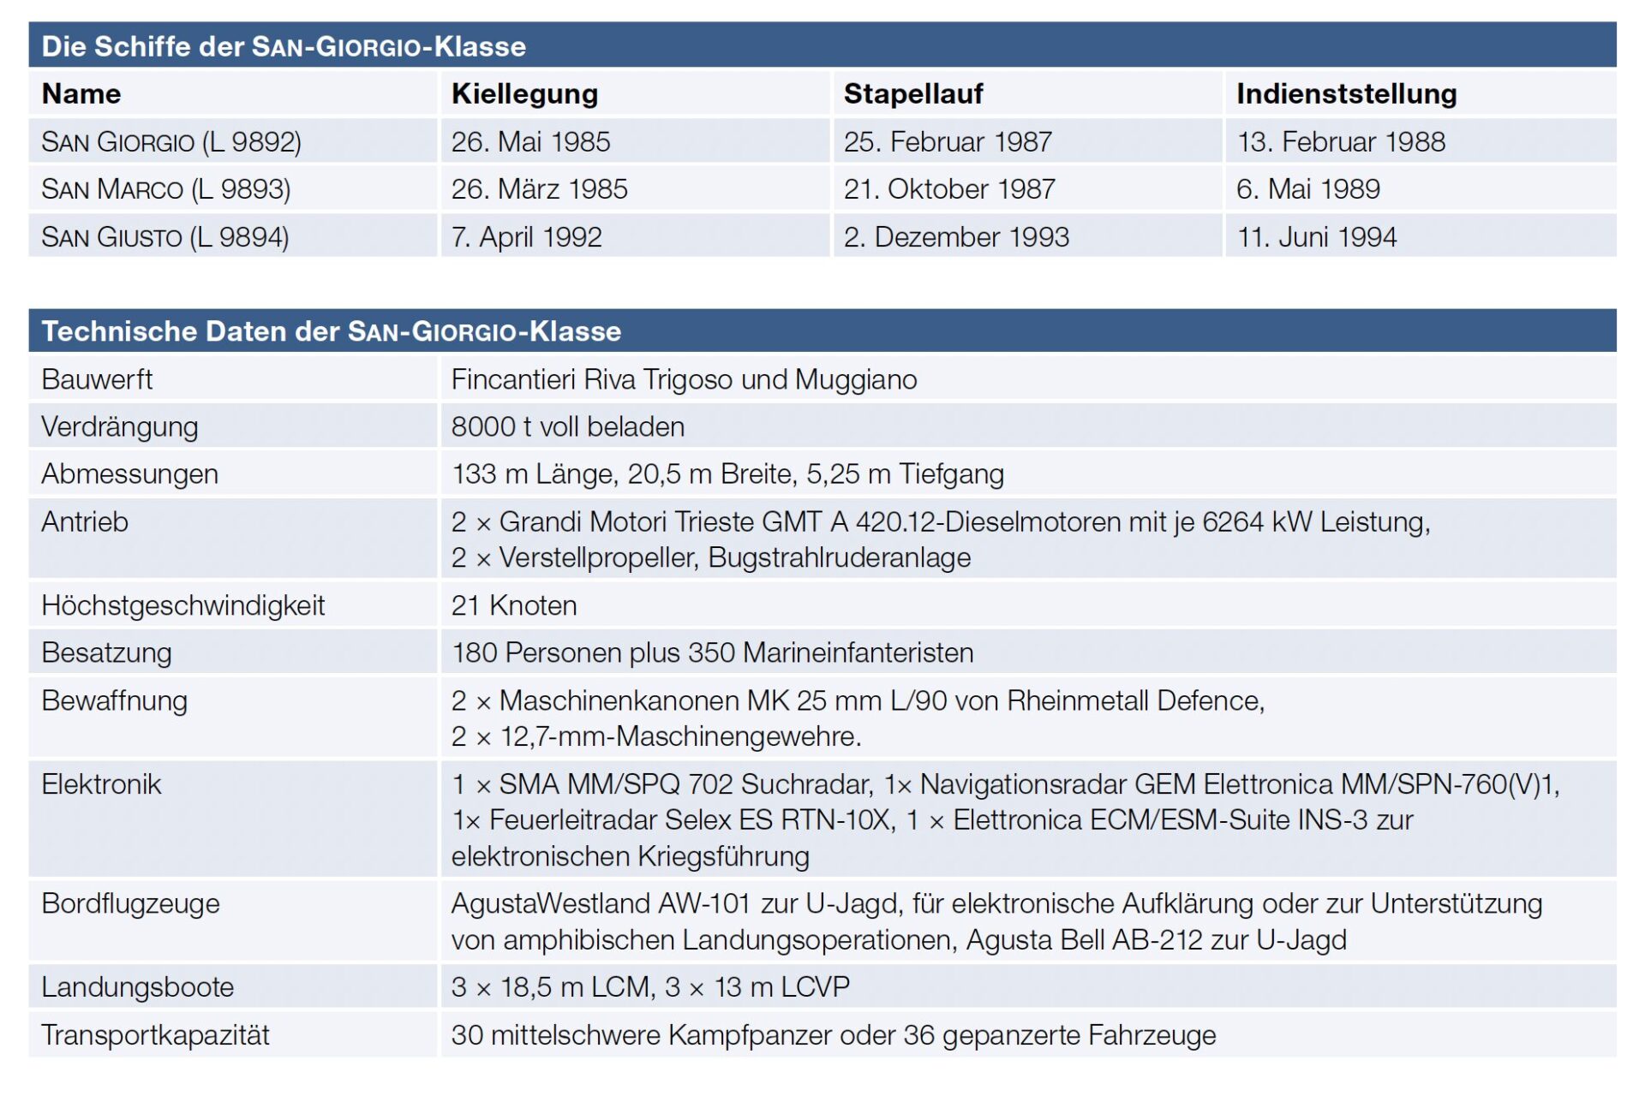Click the 'Transportkapazität' row label
The image size is (1645, 1096).
tap(155, 1035)
